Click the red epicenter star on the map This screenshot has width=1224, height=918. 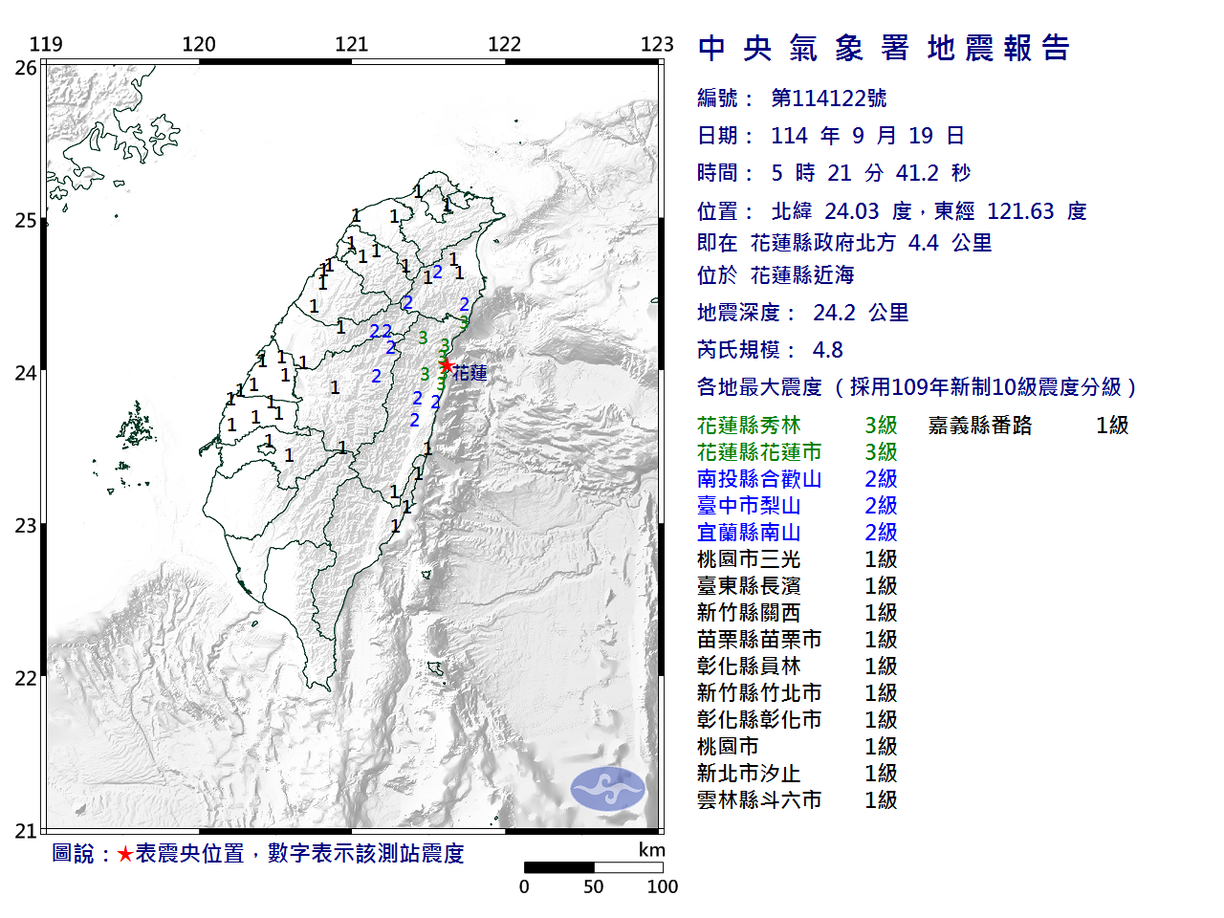446,365
